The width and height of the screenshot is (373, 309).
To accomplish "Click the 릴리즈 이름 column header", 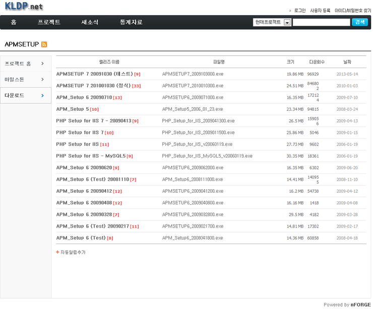I will click(x=109, y=62).
